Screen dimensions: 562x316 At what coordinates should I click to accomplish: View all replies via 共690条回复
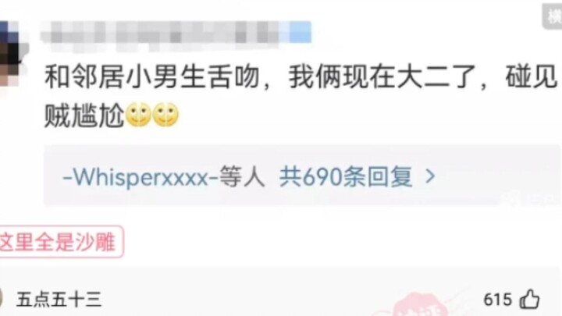346,177
